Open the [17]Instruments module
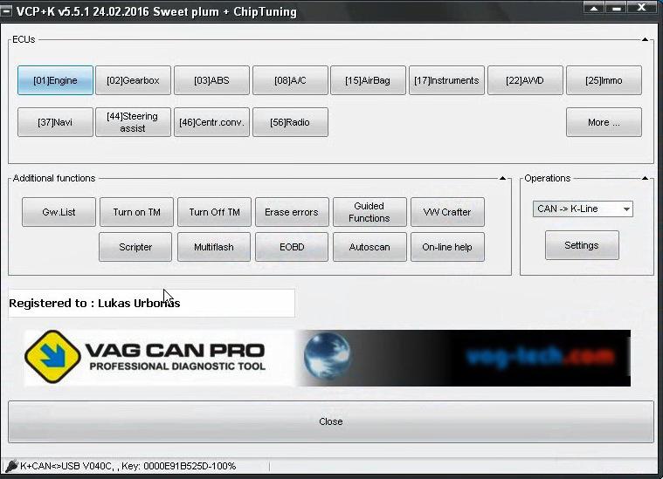The height and width of the screenshot is (479, 663). pos(446,80)
